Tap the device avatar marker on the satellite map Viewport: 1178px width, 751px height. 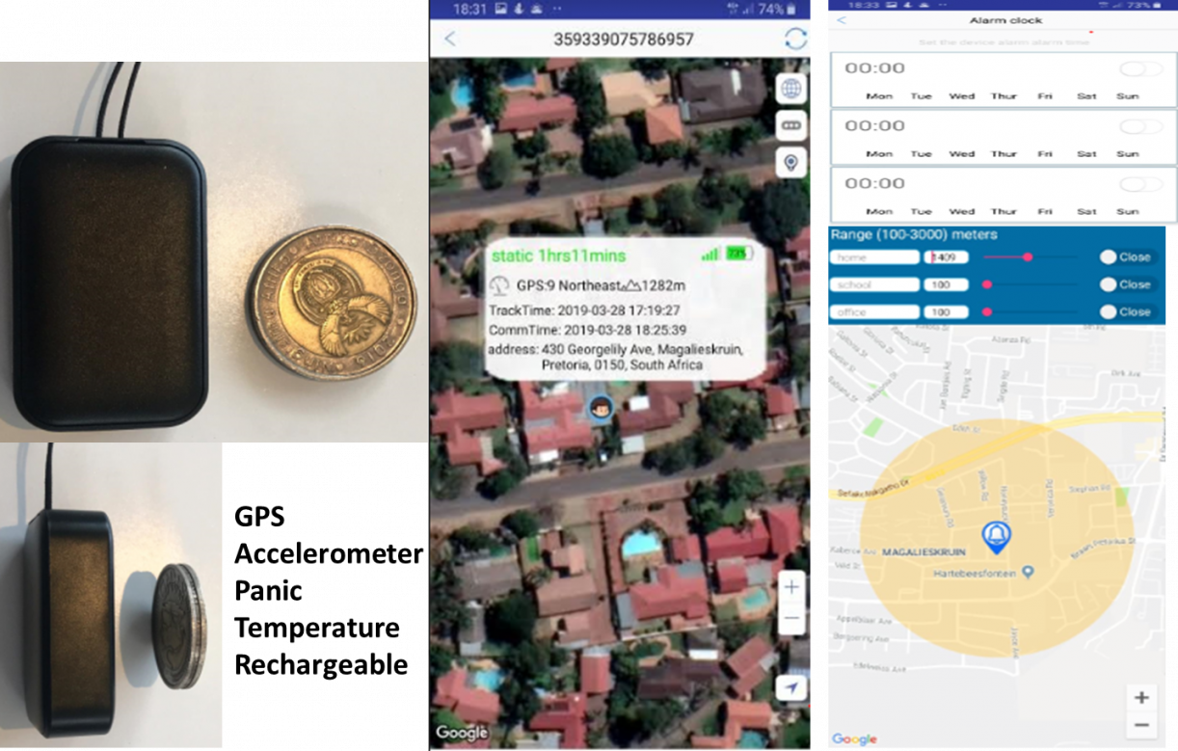[600, 409]
